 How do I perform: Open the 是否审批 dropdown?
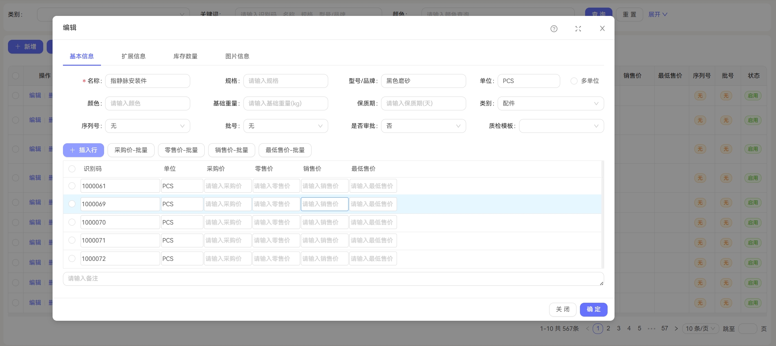[x=423, y=126]
